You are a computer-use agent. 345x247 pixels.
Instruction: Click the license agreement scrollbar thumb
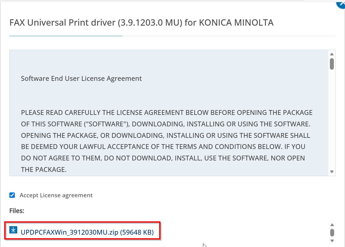coord(332,64)
